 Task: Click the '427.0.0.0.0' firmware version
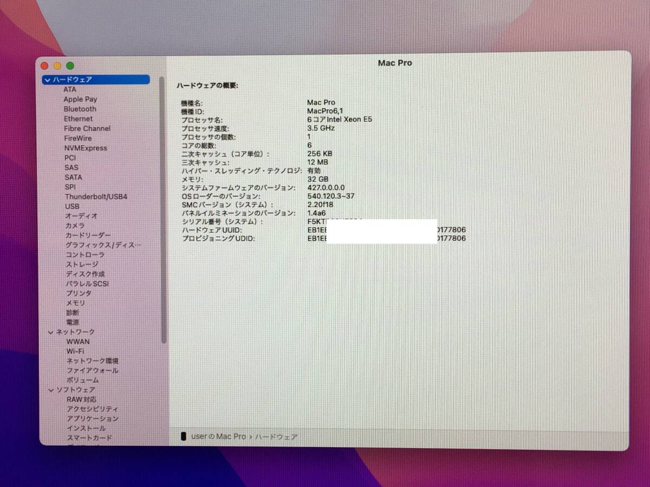click(326, 188)
